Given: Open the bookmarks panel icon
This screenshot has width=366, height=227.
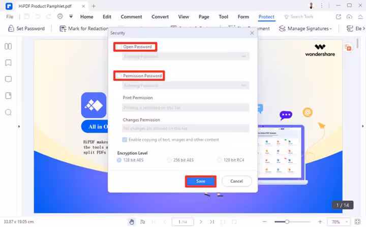Looking at the screenshot, I should (8, 63).
